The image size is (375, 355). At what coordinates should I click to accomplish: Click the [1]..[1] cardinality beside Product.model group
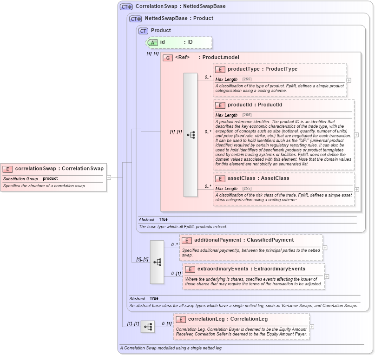[152, 54]
